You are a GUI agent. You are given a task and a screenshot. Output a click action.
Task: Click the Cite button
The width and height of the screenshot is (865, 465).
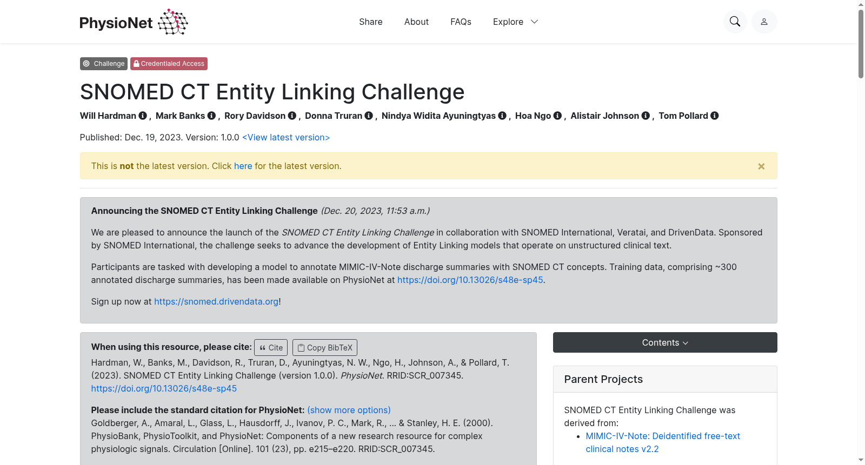click(x=271, y=348)
